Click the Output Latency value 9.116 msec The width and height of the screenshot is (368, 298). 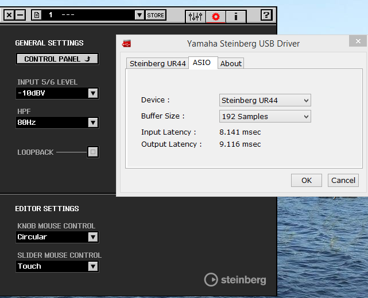(x=240, y=144)
